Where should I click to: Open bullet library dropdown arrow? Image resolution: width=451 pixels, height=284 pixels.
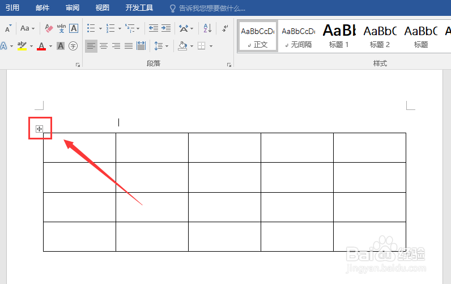(x=100, y=28)
